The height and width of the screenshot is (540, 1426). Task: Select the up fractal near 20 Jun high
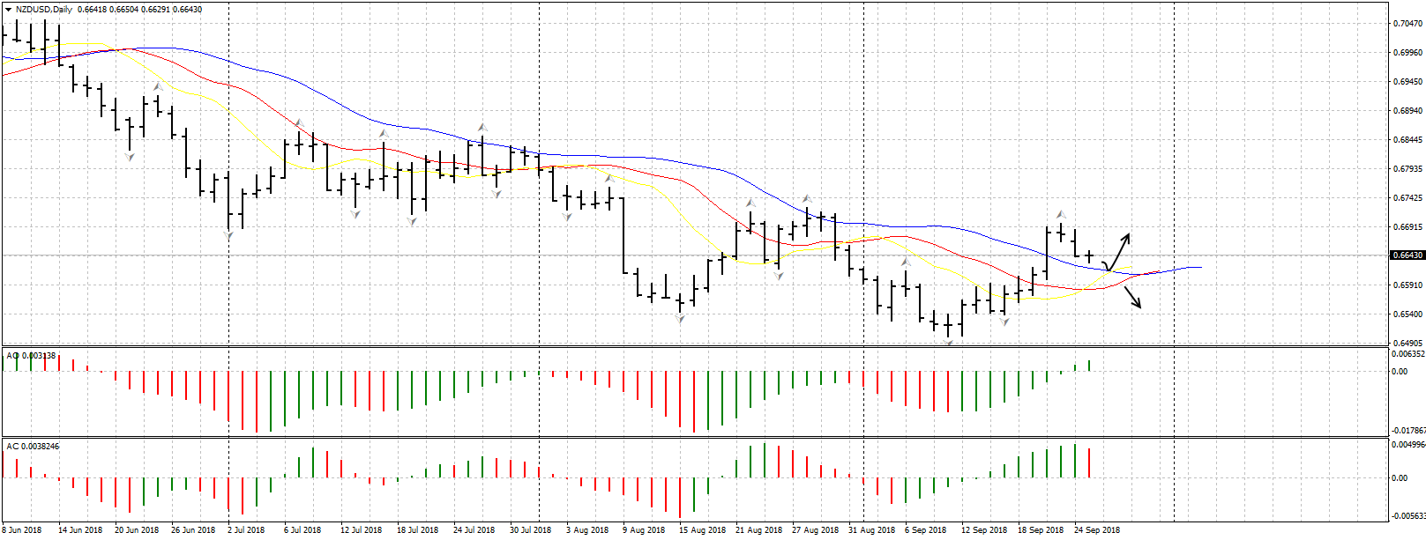click(x=158, y=87)
